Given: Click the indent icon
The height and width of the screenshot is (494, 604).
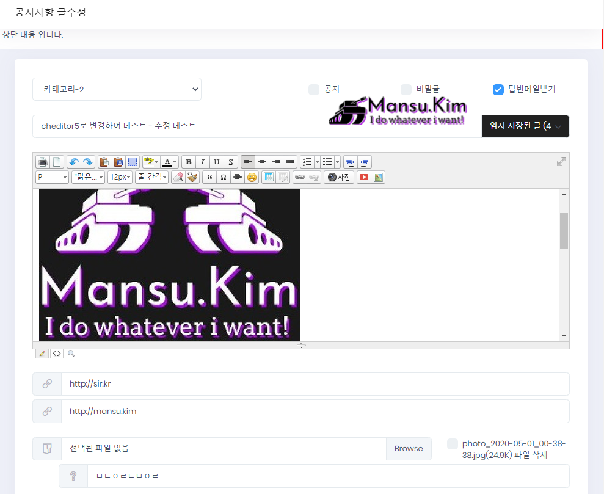Looking at the screenshot, I should pos(365,162).
